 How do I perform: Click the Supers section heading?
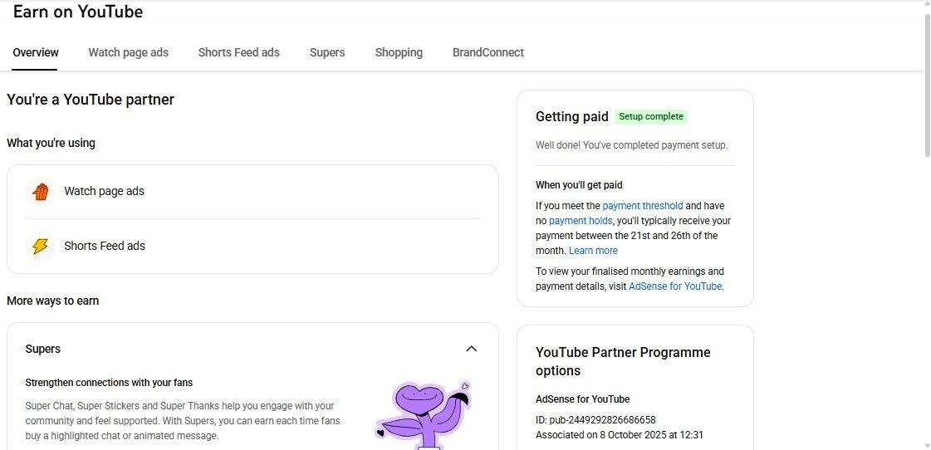(x=43, y=349)
